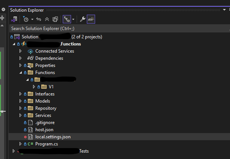Open the Solution Explorer window options dropdown
The image size is (230, 159).
pyautogui.click(x=224, y=10)
